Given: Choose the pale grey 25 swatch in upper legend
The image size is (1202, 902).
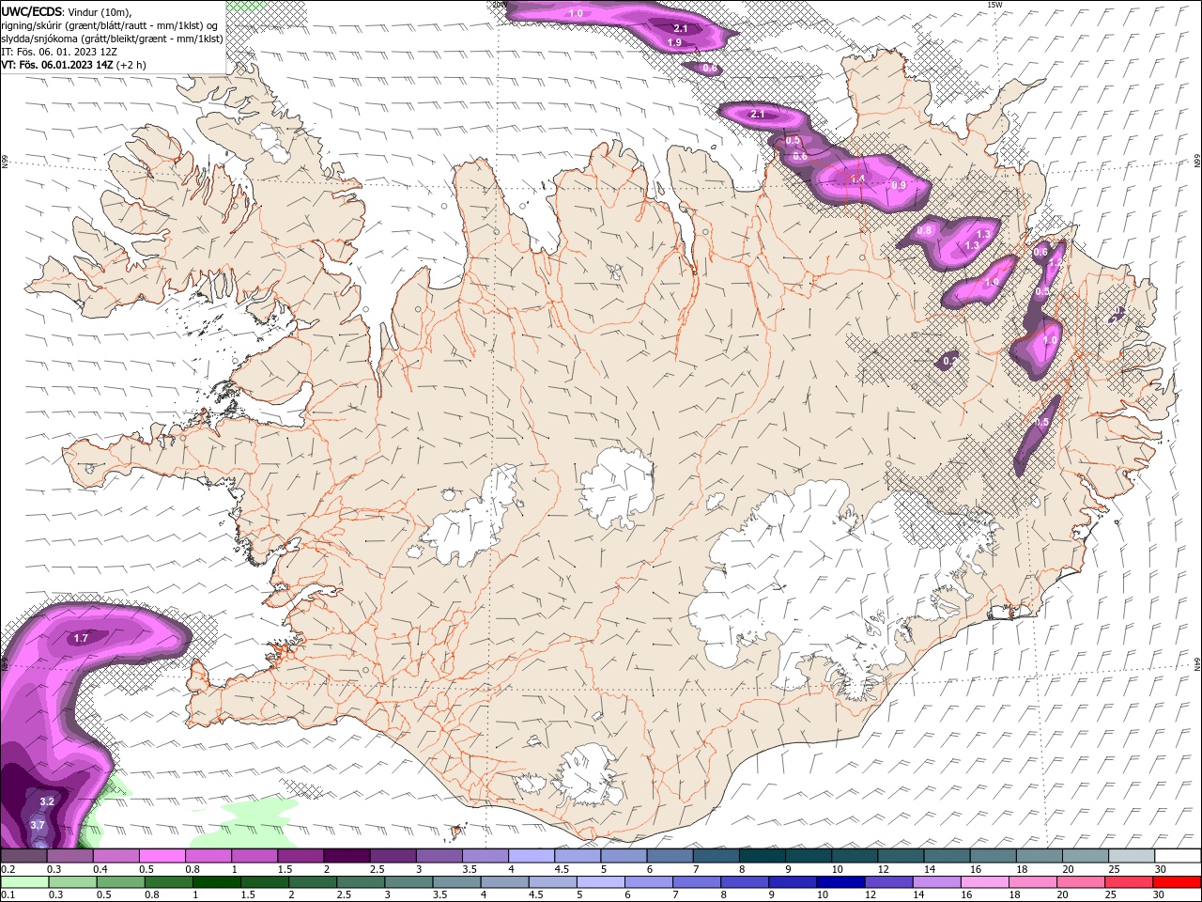Looking at the screenshot, I should [x=1132, y=856].
